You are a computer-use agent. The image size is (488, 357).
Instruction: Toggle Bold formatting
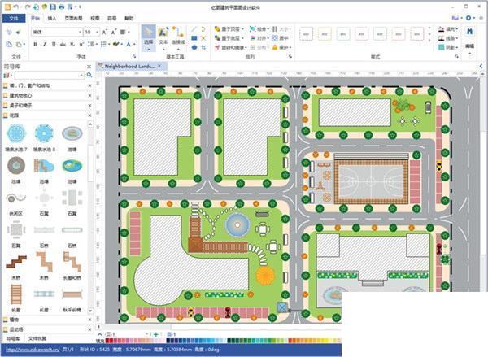(35, 45)
